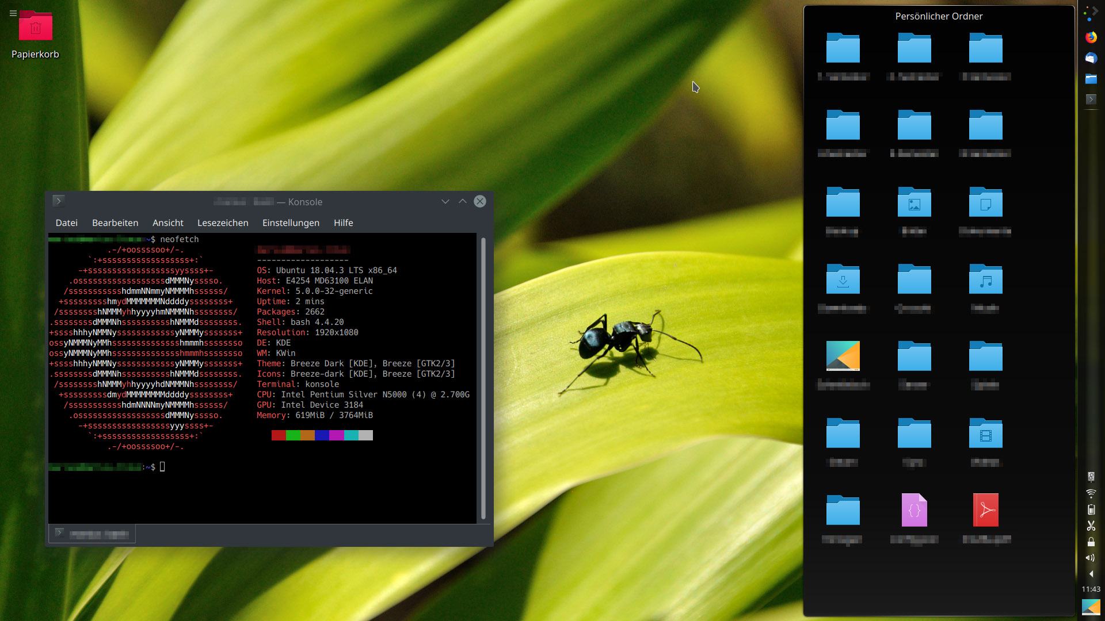1105x621 pixels.
Task: Open the desktop toolbox hamburger menu
Action: click(13, 13)
